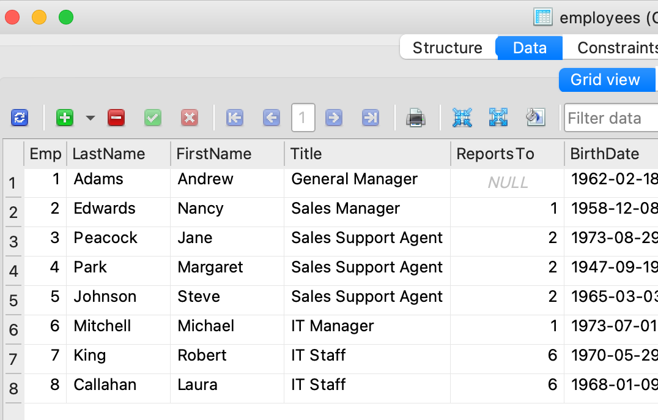658x420 pixels.
Task: Open the Structure tab
Action: click(448, 47)
